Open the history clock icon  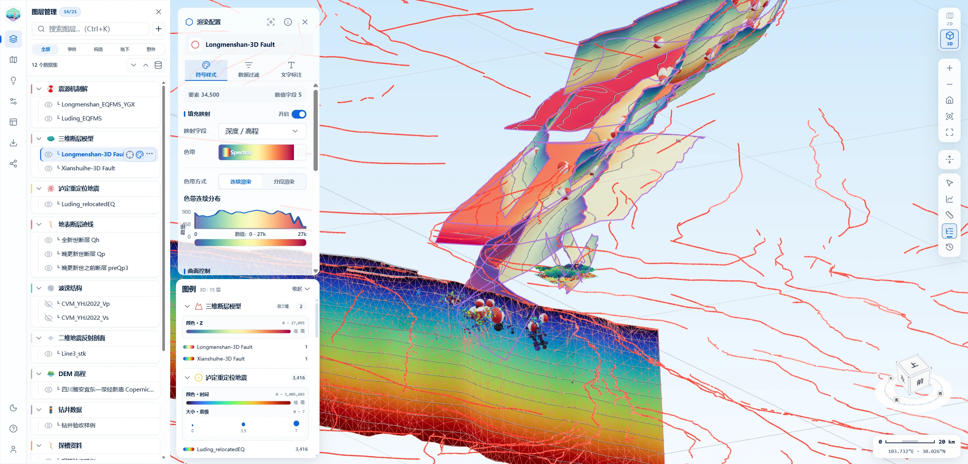pyautogui.click(x=949, y=247)
